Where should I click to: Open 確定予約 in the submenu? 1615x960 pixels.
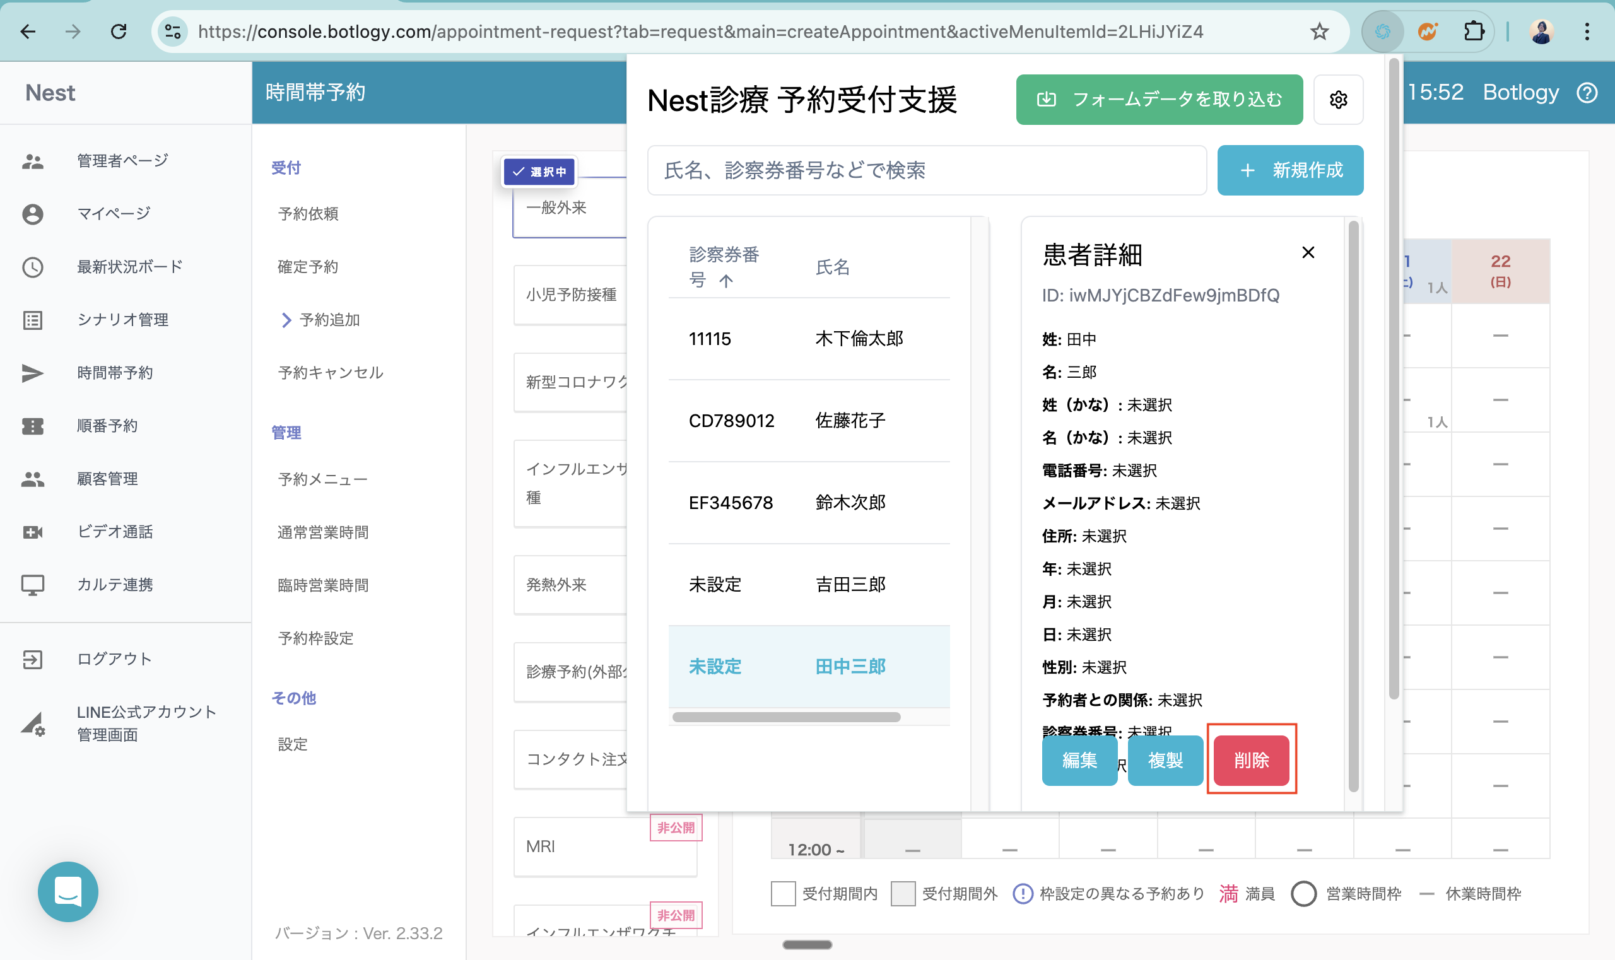point(308,267)
